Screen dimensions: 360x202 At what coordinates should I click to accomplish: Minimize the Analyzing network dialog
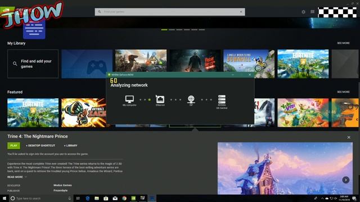(x=233, y=75)
